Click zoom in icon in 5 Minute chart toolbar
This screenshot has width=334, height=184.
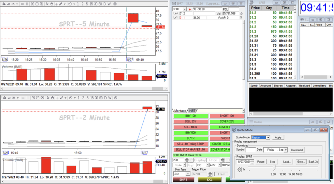click(x=32, y=4)
